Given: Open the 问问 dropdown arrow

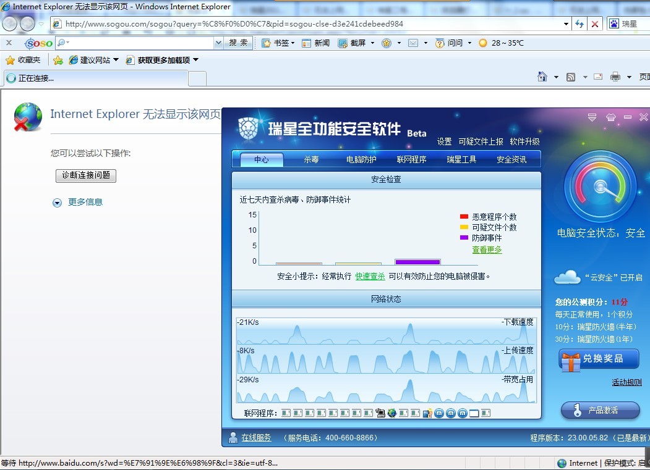Looking at the screenshot, I should (x=469, y=43).
